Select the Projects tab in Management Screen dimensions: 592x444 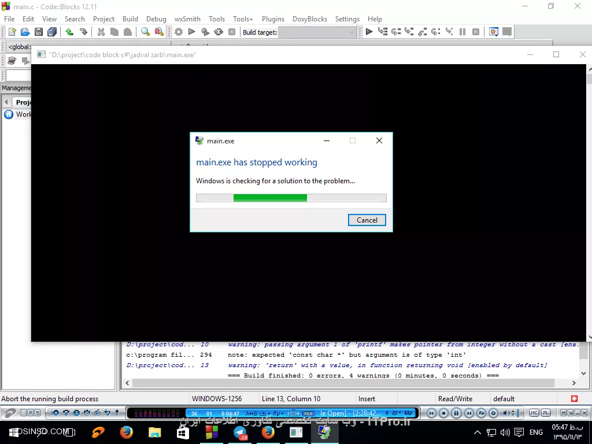coord(23,102)
